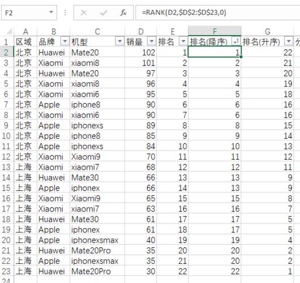This screenshot has height=283, width=300.
Task: Click the formula bar options dots
Action: [65, 13]
